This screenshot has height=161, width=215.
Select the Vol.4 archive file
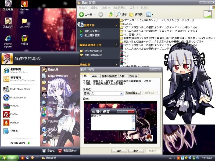[x=124, y=63]
